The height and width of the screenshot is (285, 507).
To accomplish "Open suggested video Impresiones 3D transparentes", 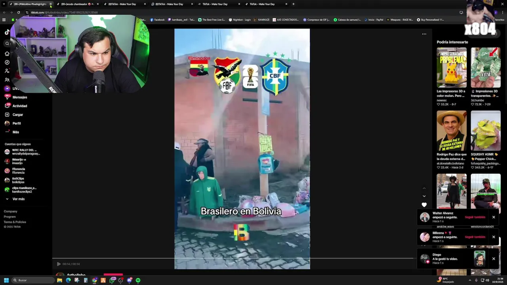I will (486, 68).
